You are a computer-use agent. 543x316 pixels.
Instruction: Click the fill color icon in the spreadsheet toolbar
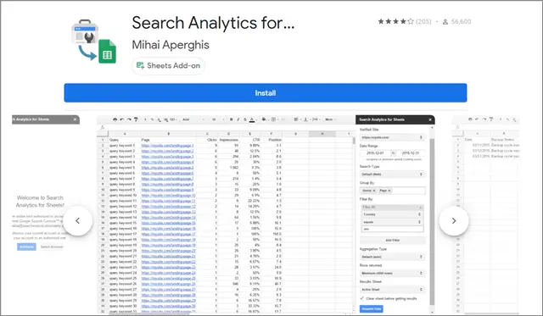pos(264,119)
